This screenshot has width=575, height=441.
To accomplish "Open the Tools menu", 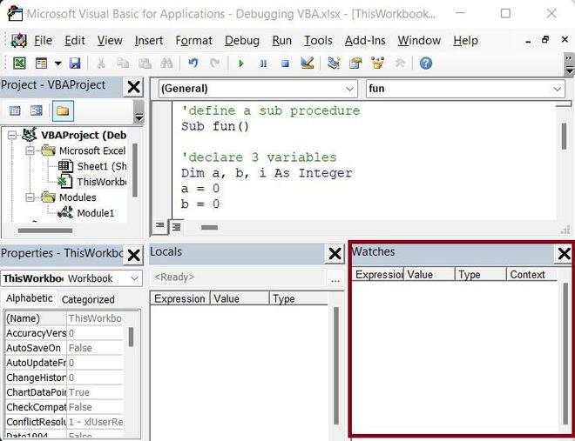I will (318, 40).
